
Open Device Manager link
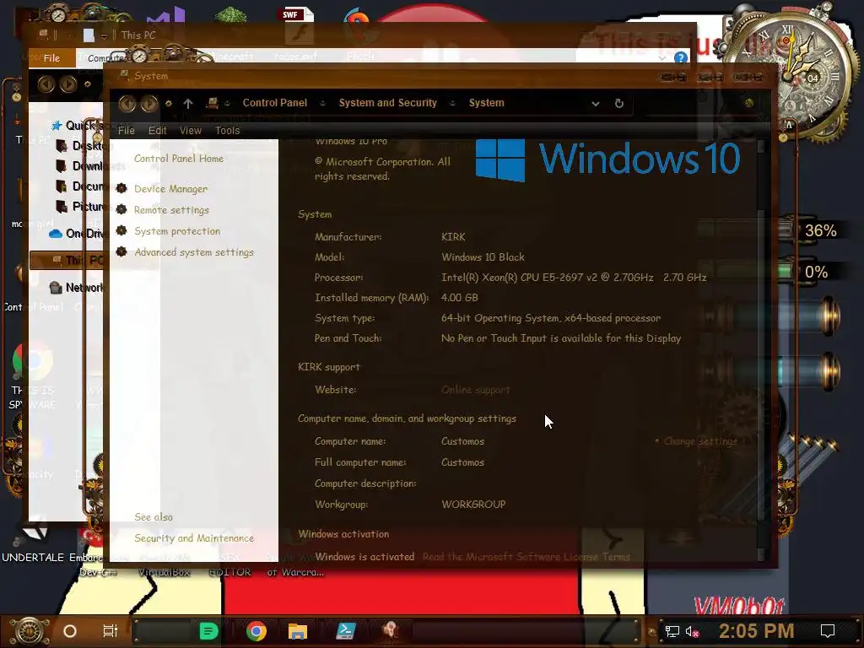pos(170,188)
